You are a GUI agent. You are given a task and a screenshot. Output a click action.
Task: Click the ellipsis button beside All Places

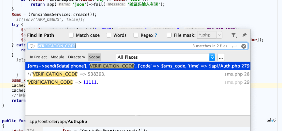tap(221, 57)
